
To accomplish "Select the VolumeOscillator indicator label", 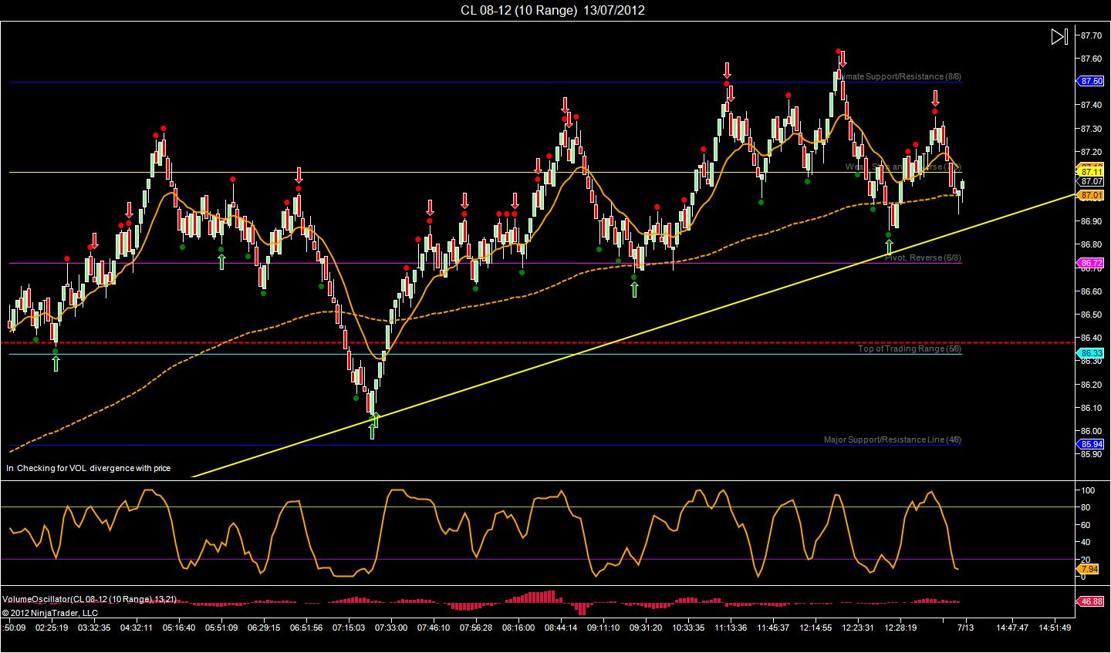I will coord(89,599).
